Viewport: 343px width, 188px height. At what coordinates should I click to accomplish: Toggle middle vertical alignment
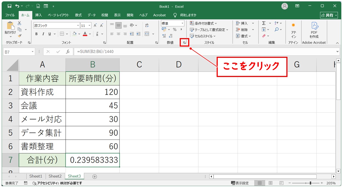coord(118,25)
